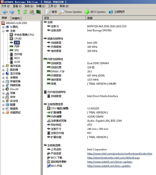The image size is (156, 175).
Task: Select the ACPI tree item icon
Action: pyautogui.click(x=12, y=62)
